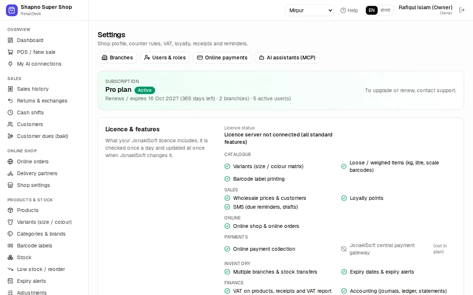Click Rafiqul Islam (Owner) profile name

(426, 7)
